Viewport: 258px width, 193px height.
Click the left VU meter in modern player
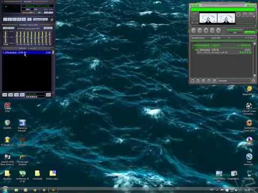(208, 18)
